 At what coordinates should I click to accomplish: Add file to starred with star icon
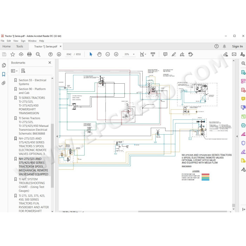(13, 54)
